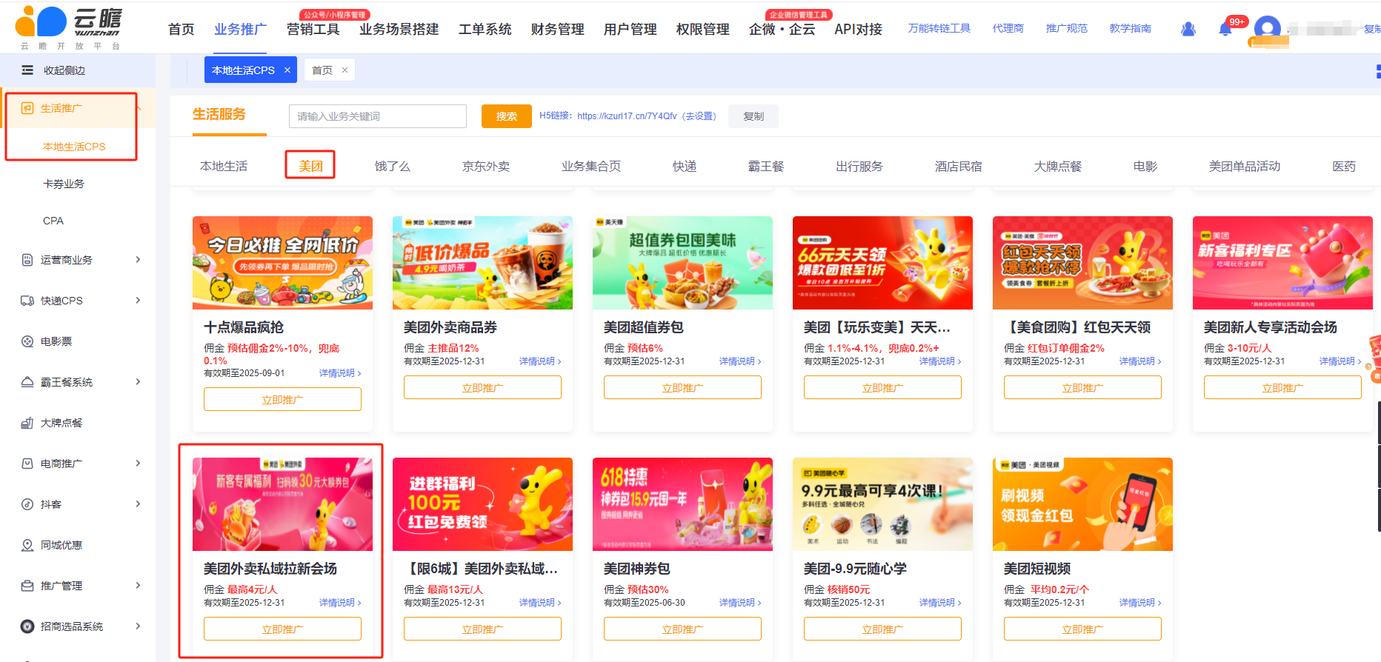This screenshot has width=1381, height=662.
Task: Select the 酒店民宿 category tab
Action: 958,166
